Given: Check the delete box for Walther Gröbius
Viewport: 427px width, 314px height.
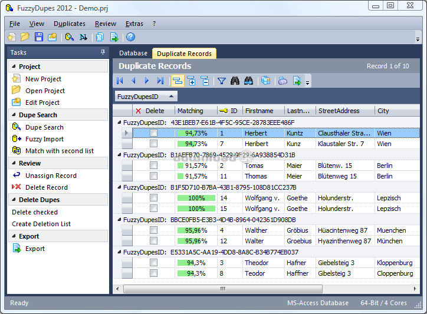Looking at the screenshot, I should (x=153, y=230).
